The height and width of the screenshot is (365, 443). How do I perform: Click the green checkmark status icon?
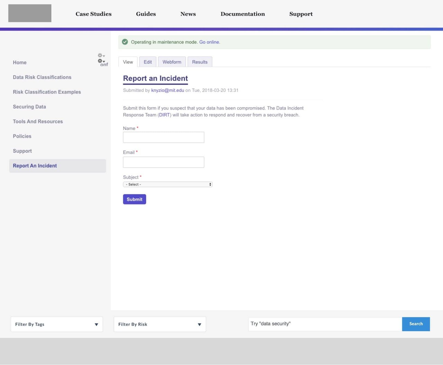click(x=125, y=42)
